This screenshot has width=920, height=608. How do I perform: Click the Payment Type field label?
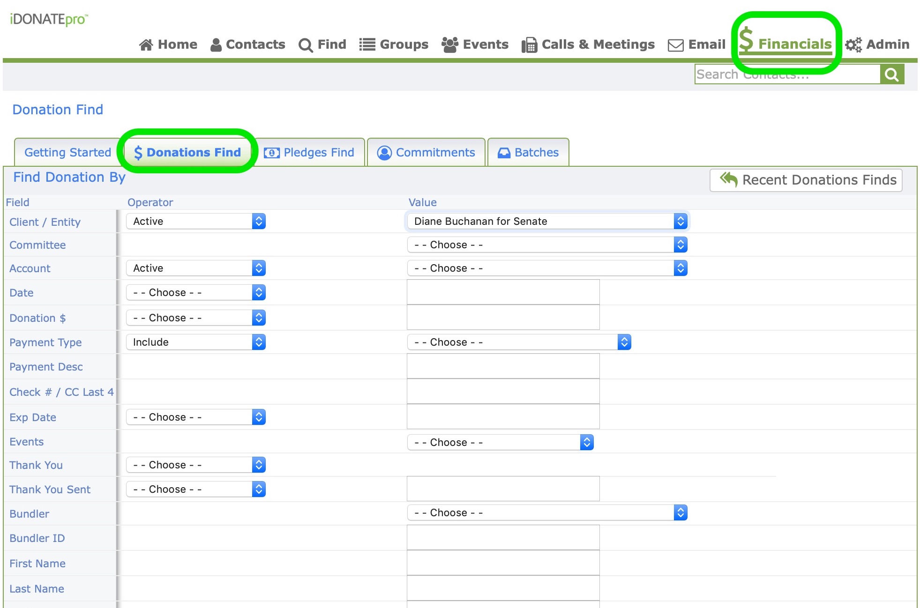click(x=45, y=343)
